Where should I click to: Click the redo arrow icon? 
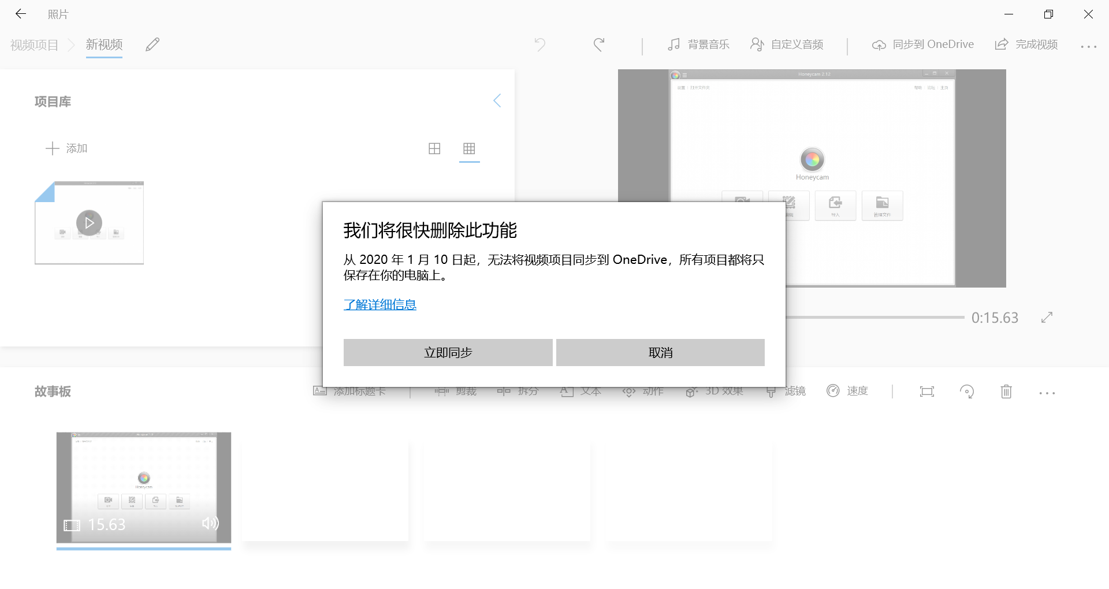tap(599, 44)
